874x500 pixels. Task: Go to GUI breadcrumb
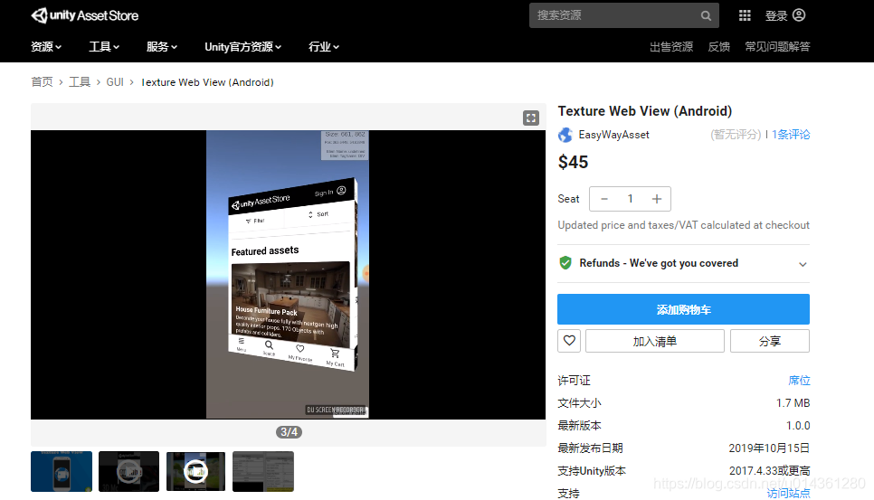click(x=115, y=82)
